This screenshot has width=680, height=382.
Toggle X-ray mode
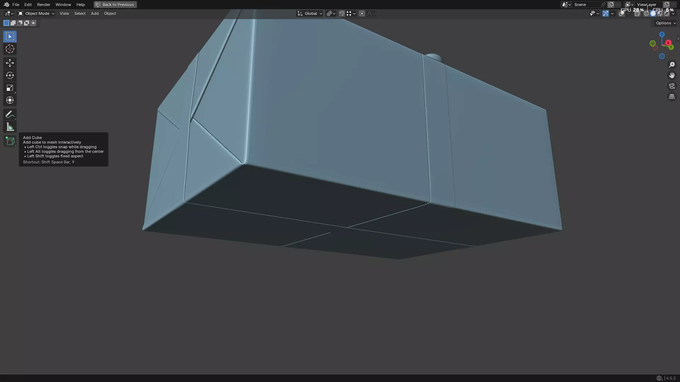click(x=637, y=14)
